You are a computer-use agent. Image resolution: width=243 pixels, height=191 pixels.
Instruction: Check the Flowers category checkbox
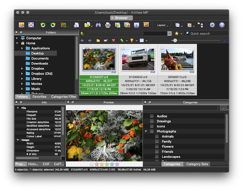156,146
